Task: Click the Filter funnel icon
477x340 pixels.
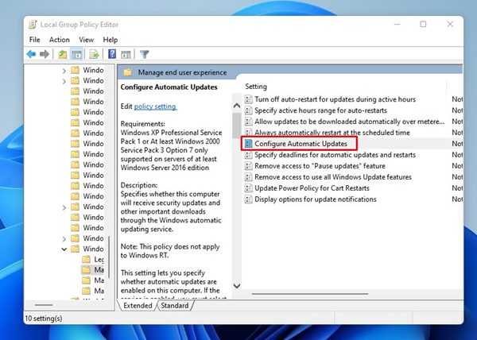Action: 144,54
